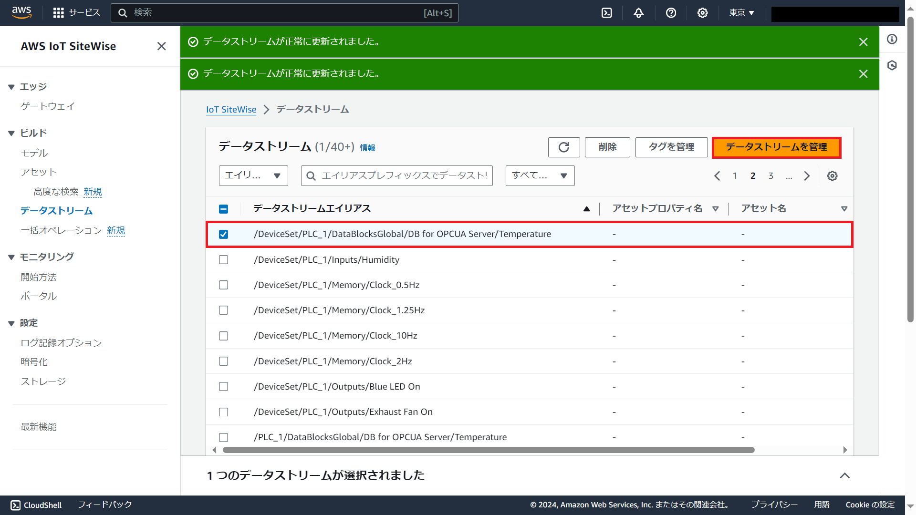Screen dimensions: 916x515
Task: Open the notifications bell in the top bar
Action: point(638,13)
